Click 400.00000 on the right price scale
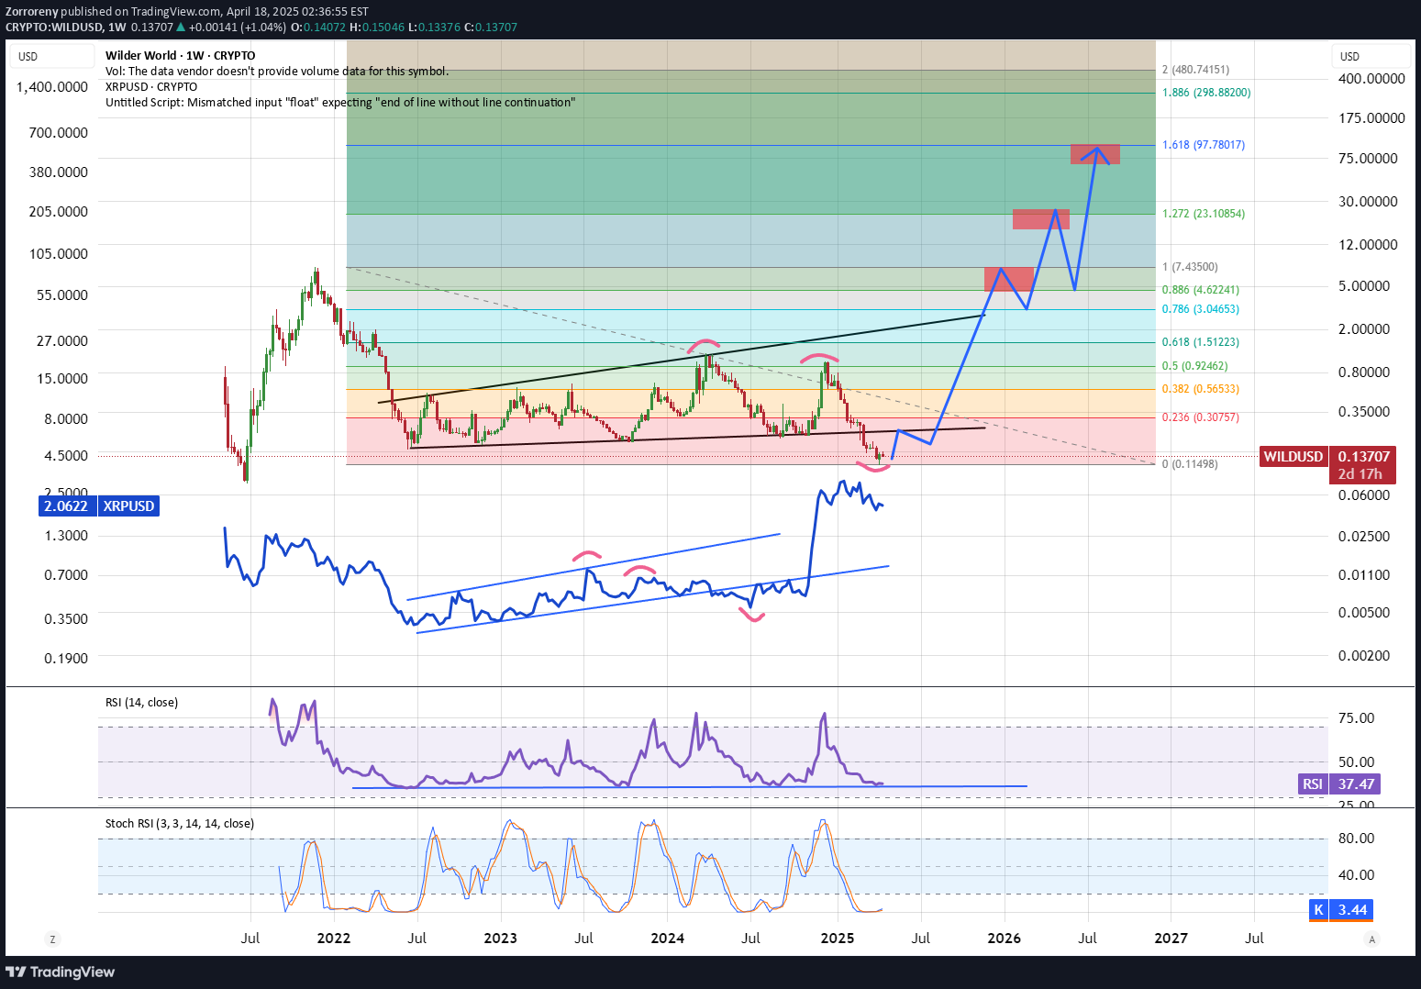The image size is (1421, 989). click(x=1371, y=79)
